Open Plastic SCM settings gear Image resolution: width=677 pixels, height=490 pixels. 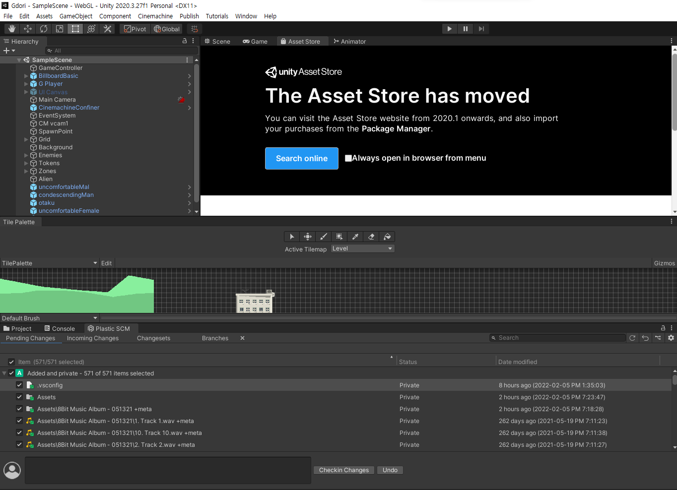[x=671, y=338]
